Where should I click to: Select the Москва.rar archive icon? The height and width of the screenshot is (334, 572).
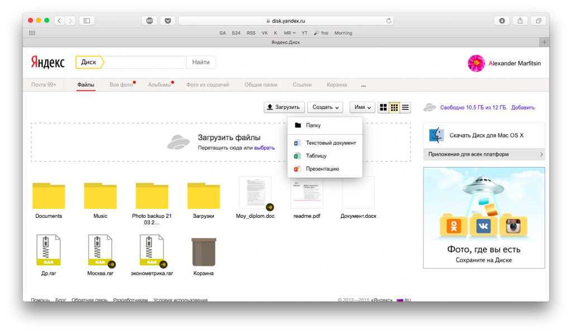101,250
